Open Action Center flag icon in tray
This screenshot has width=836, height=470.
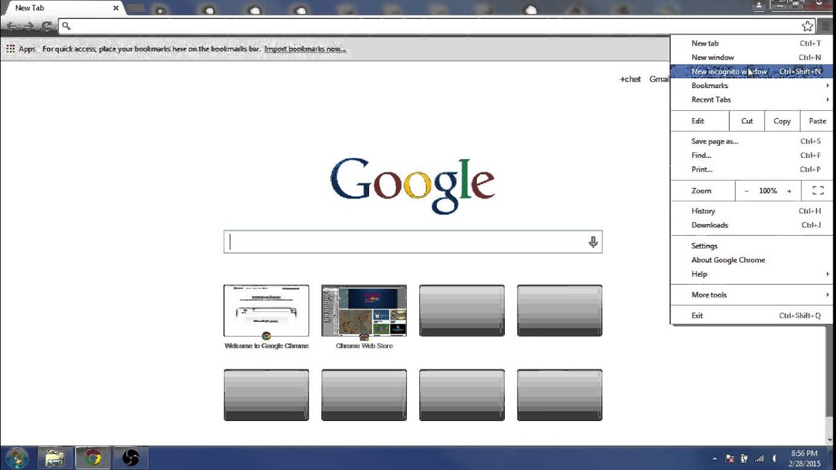point(730,459)
